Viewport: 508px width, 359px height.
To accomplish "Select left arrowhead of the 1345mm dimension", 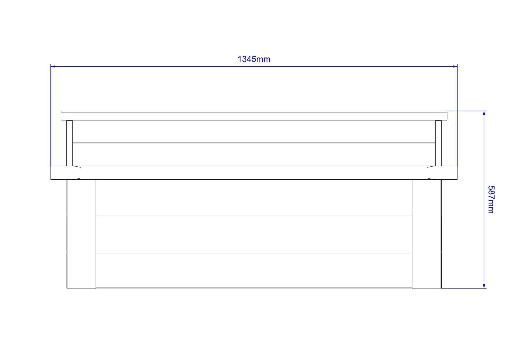I will pyautogui.click(x=53, y=66).
